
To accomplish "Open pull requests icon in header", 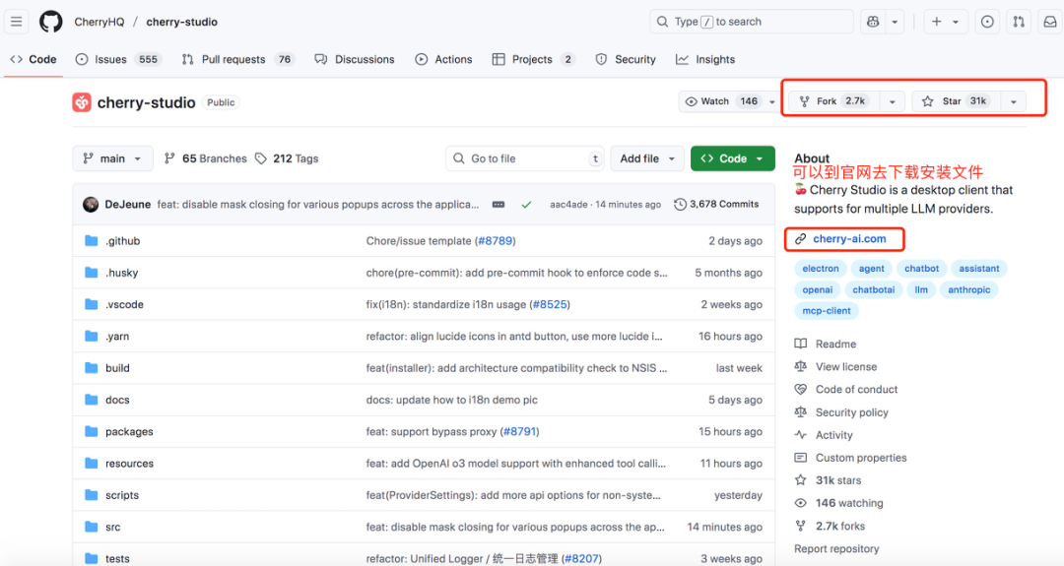I will pyautogui.click(x=1019, y=22).
